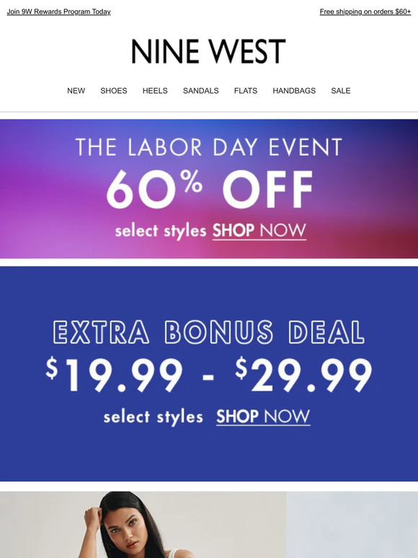Screen dimensions: 418x558
Task: Open the Join 9W Rewards Program link
Action: point(58,12)
